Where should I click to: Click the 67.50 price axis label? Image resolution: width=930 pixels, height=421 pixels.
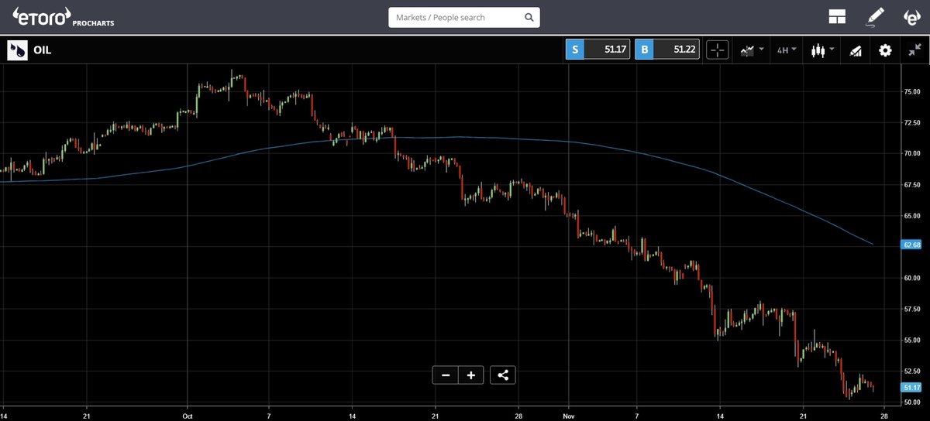pyautogui.click(x=911, y=185)
